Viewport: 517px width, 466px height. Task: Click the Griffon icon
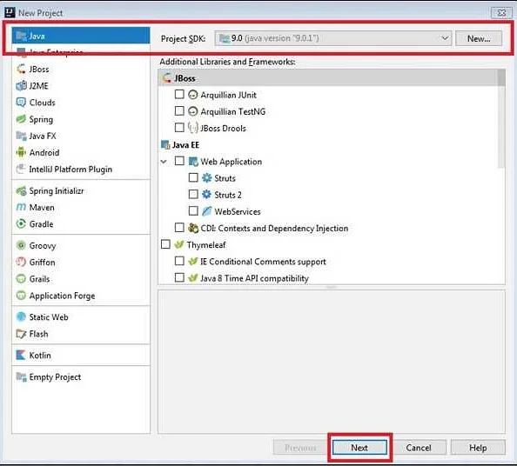pyautogui.click(x=21, y=263)
